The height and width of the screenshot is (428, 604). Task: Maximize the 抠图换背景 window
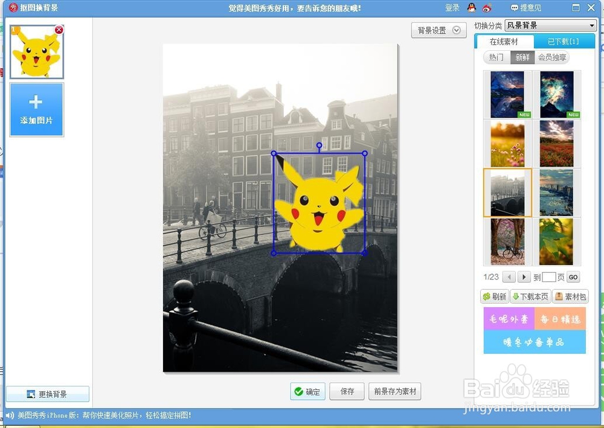coord(576,8)
